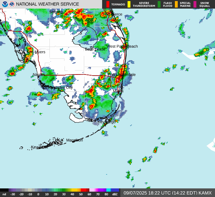
Task: Click the Tornado legend label
Action: tap(118, 4)
